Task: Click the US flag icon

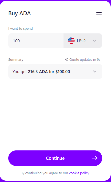Action: 71,41
